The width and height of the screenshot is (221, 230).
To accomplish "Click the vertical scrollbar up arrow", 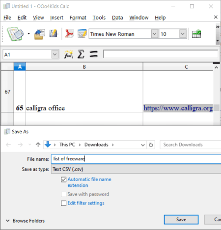I will (216, 67).
